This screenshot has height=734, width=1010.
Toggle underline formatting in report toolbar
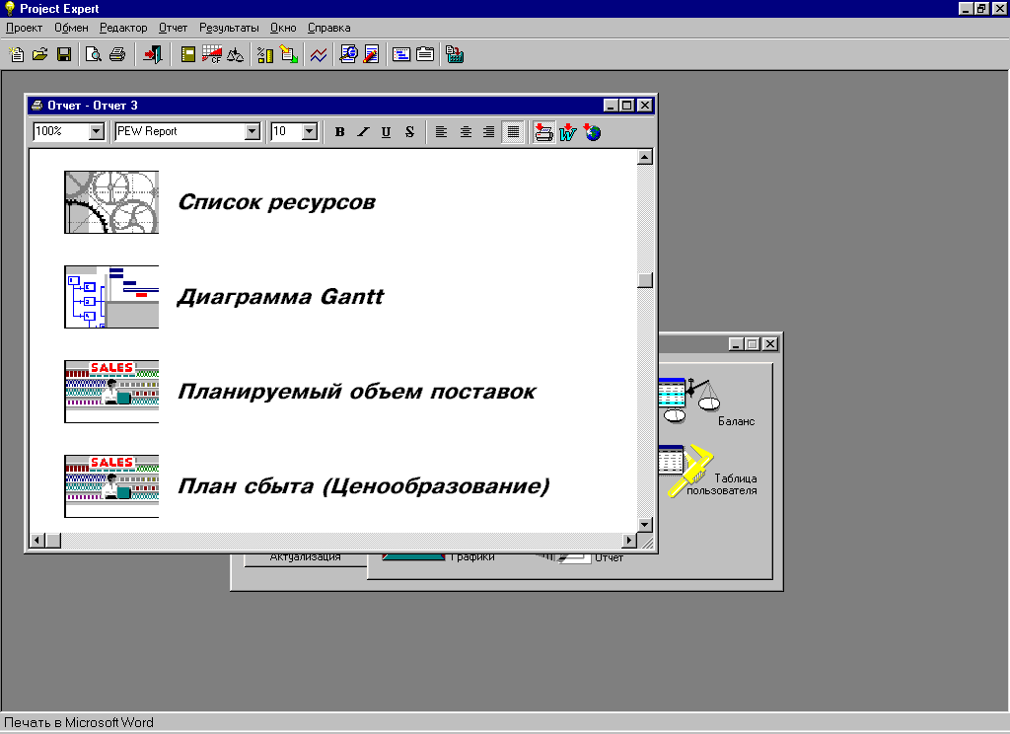tap(386, 132)
